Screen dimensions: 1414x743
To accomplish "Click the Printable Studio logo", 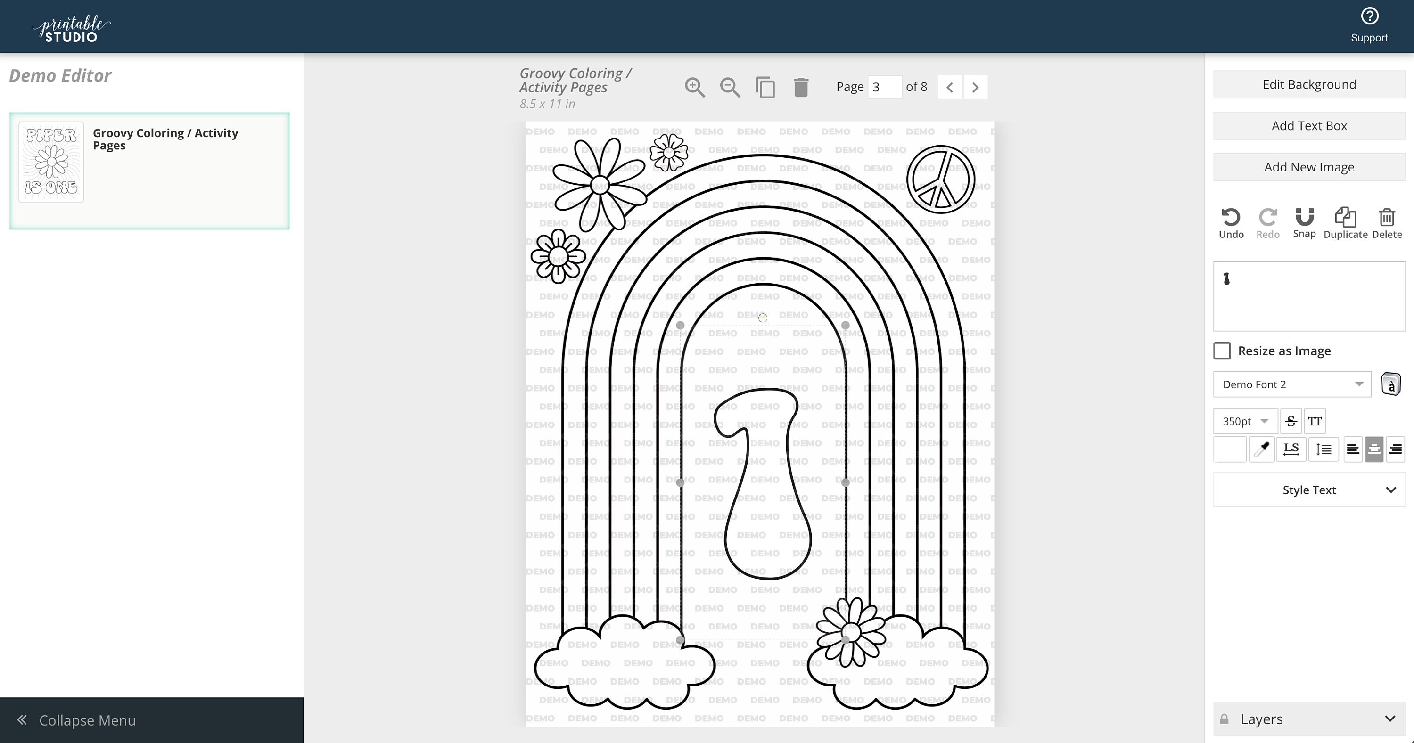I will 71,29.
